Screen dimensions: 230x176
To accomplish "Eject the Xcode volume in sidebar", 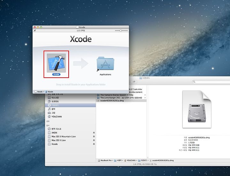I will [94, 144].
